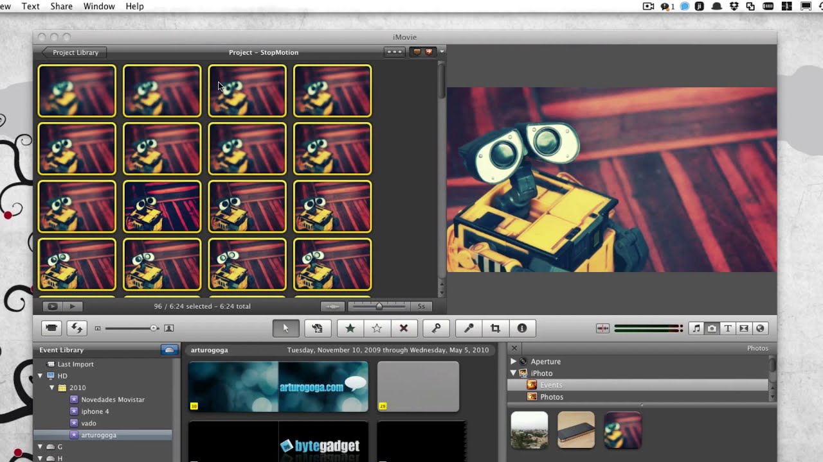Screen dimensions: 823x462
Task: Play project from beginning
Action: [x=73, y=306]
